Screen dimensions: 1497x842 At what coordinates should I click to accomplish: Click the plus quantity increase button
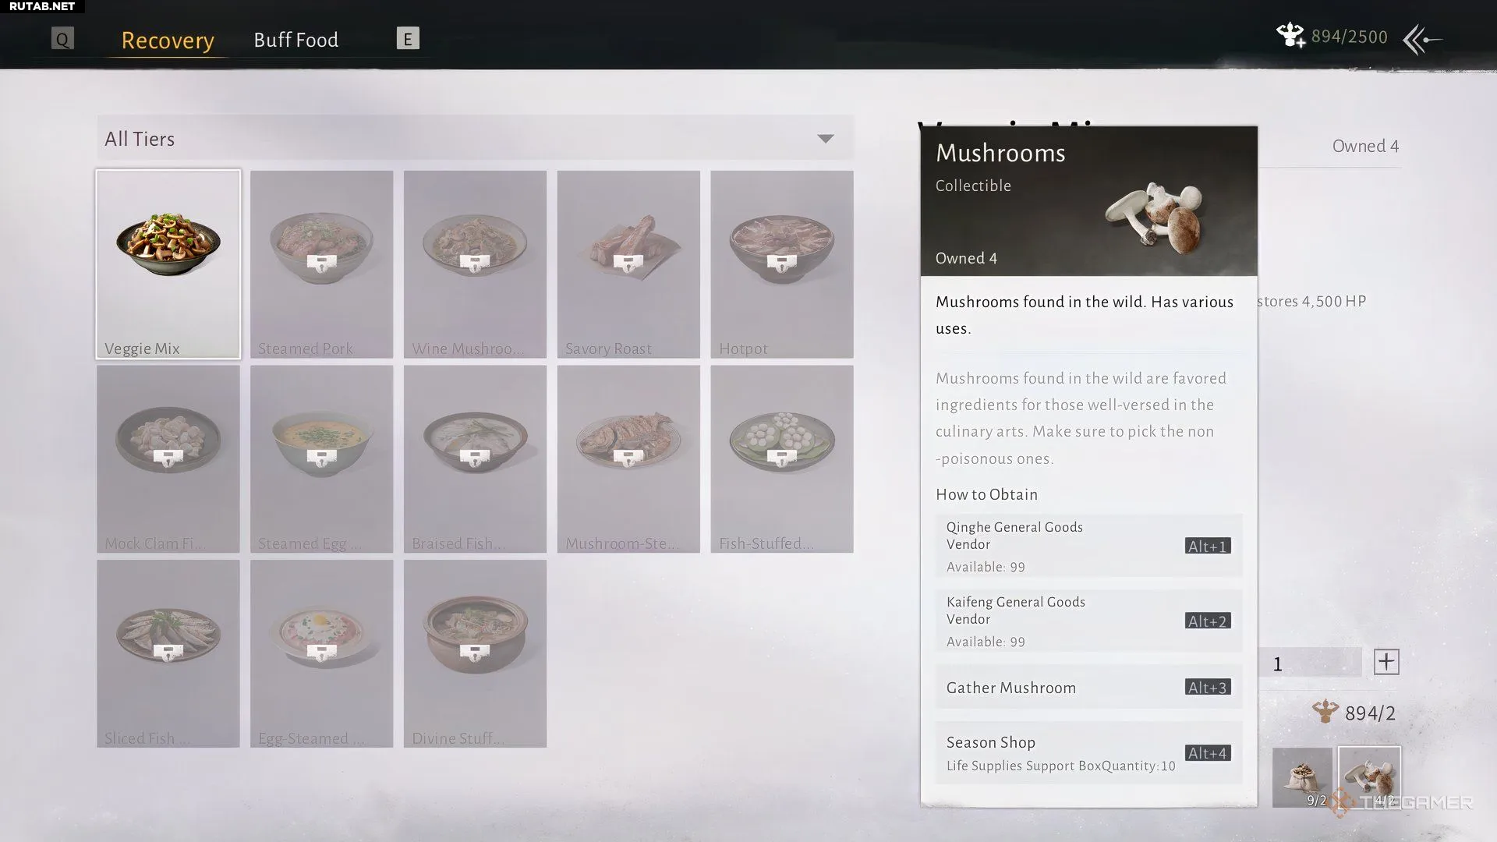click(1386, 662)
